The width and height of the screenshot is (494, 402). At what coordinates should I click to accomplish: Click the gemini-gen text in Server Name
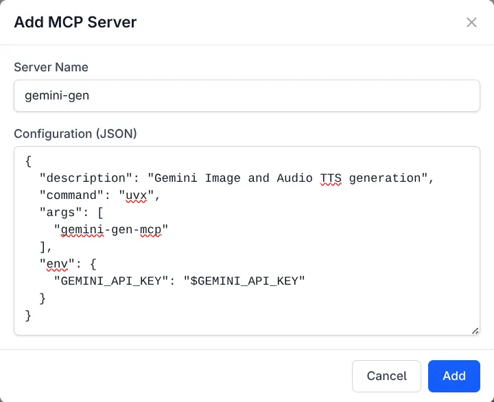(57, 96)
